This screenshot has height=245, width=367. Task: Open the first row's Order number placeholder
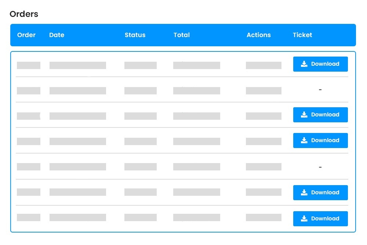[29, 65]
